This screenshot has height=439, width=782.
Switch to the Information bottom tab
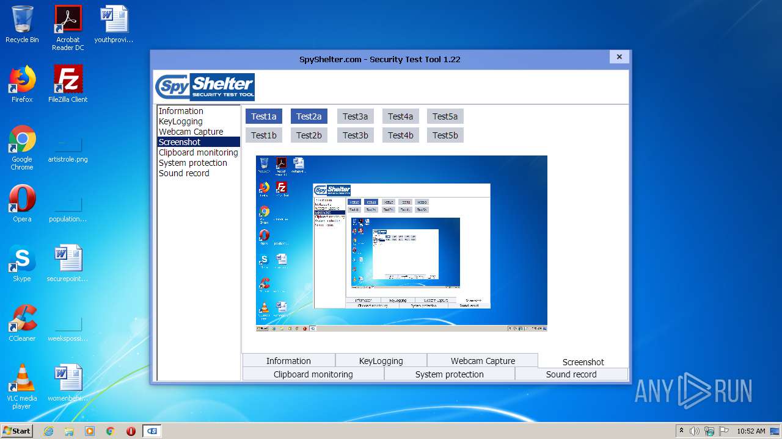coord(288,361)
